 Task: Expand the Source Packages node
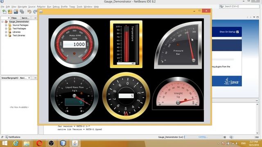tap(6, 25)
